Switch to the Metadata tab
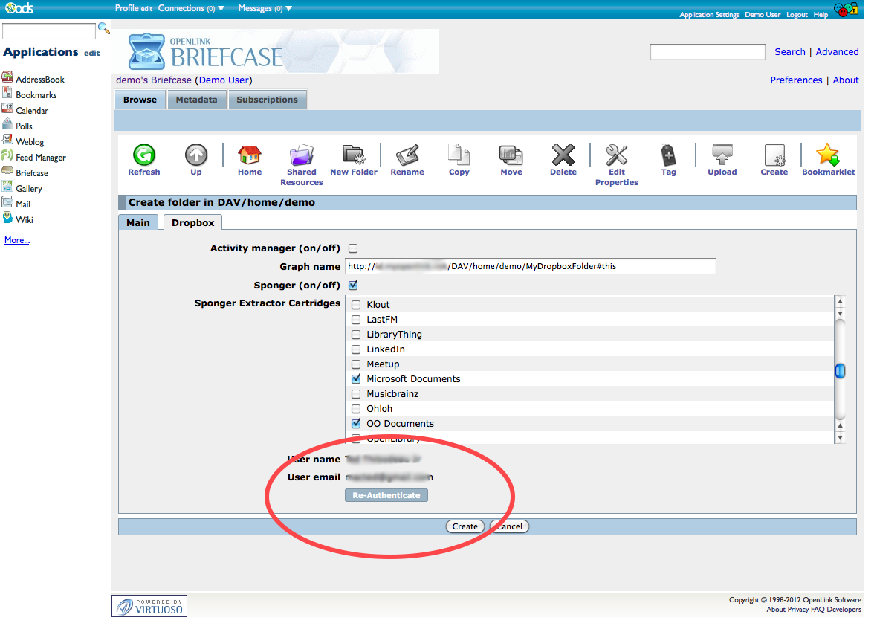This screenshot has height=632, width=877. (x=196, y=100)
